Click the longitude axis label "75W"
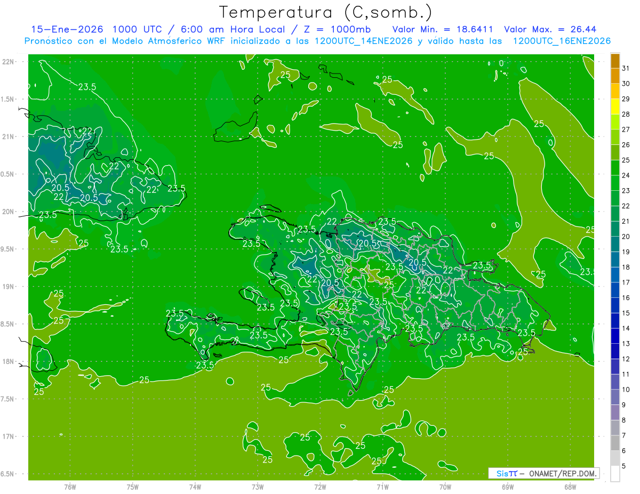 [133, 487]
